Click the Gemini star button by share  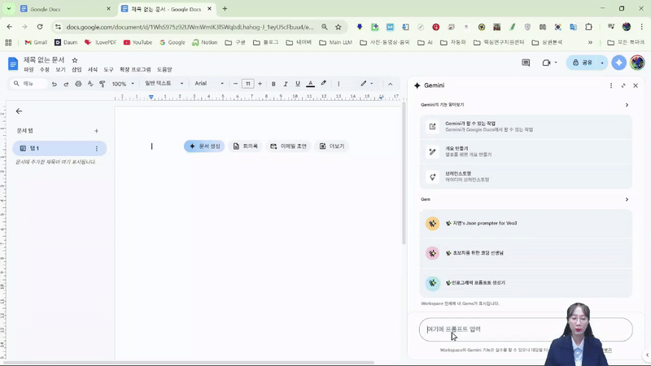point(619,63)
